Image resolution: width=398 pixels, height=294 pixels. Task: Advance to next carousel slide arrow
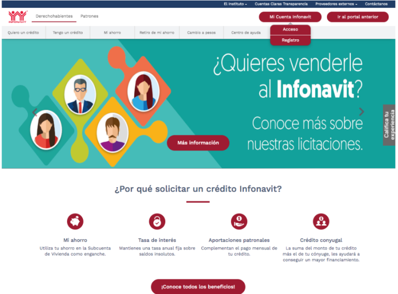(x=362, y=111)
